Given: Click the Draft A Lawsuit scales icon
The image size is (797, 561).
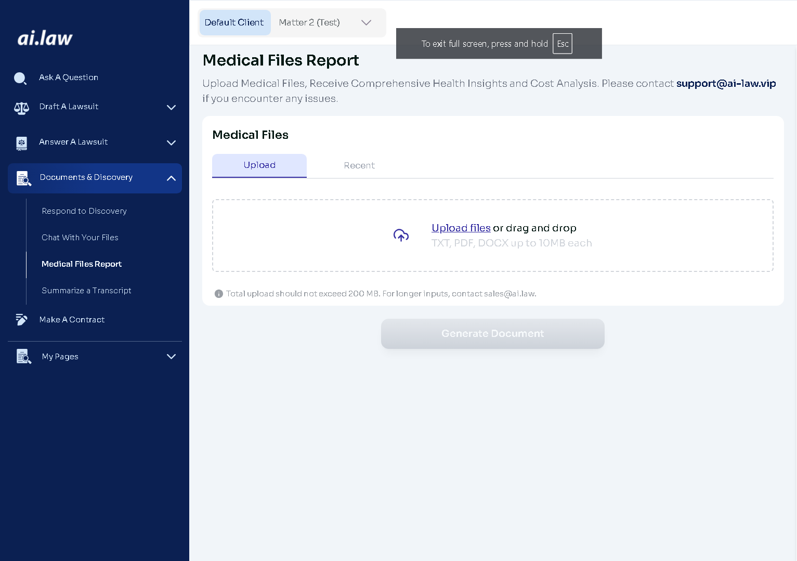Looking at the screenshot, I should point(21,108).
